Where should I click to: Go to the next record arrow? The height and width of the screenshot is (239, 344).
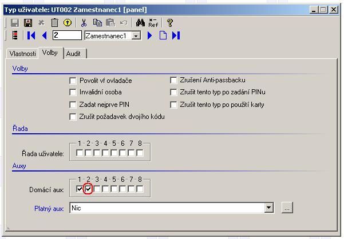pyautogui.click(x=150, y=35)
